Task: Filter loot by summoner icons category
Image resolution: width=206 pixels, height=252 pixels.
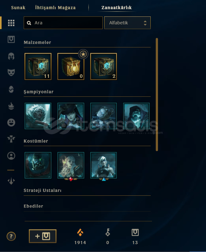Action: coord(11,156)
